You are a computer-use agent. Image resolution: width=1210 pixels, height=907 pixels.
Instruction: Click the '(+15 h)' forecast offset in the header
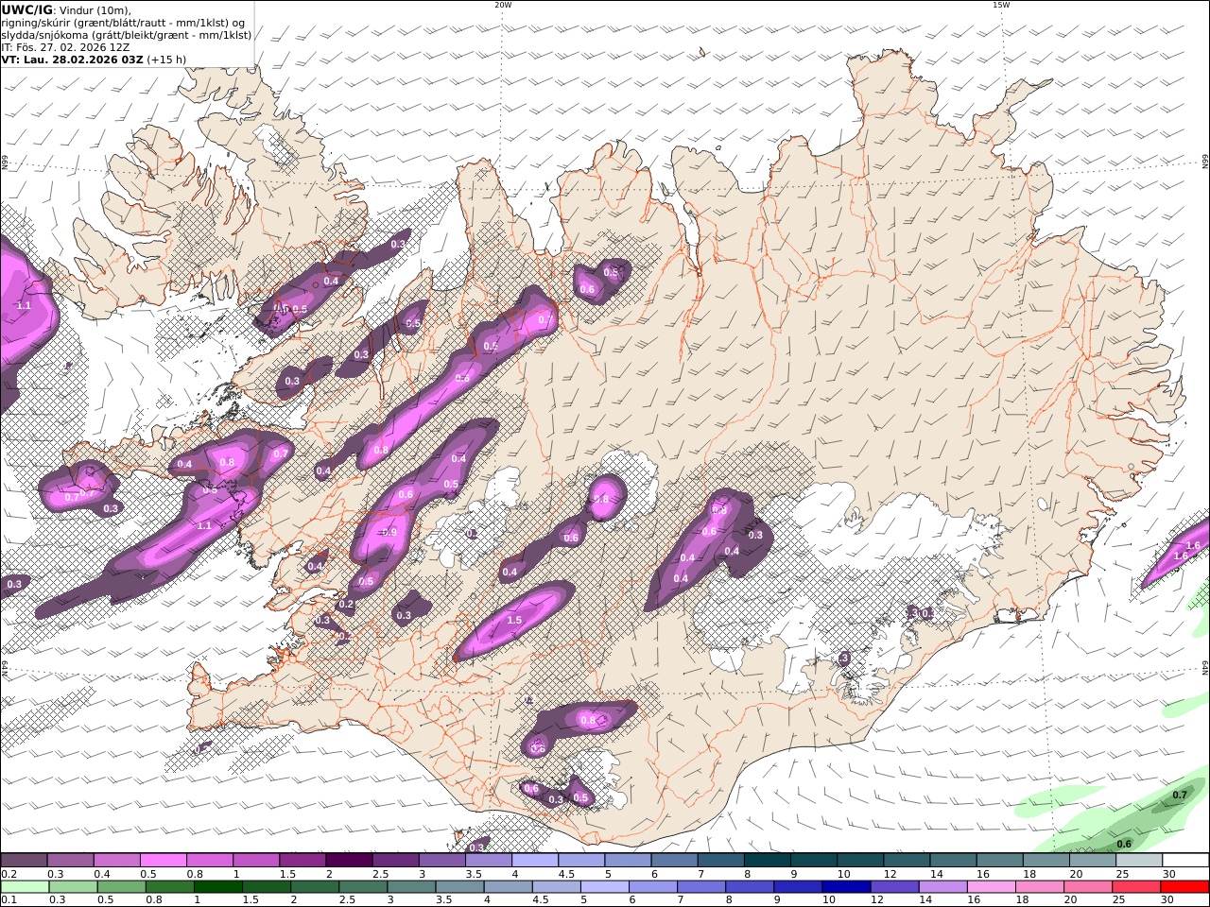(x=166, y=59)
